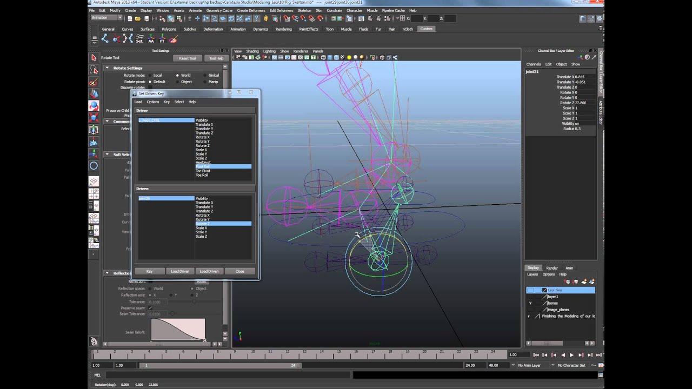Collapse the Rotate Settings section
This screenshot has width=692, height=389.
[x=107, y=68]
